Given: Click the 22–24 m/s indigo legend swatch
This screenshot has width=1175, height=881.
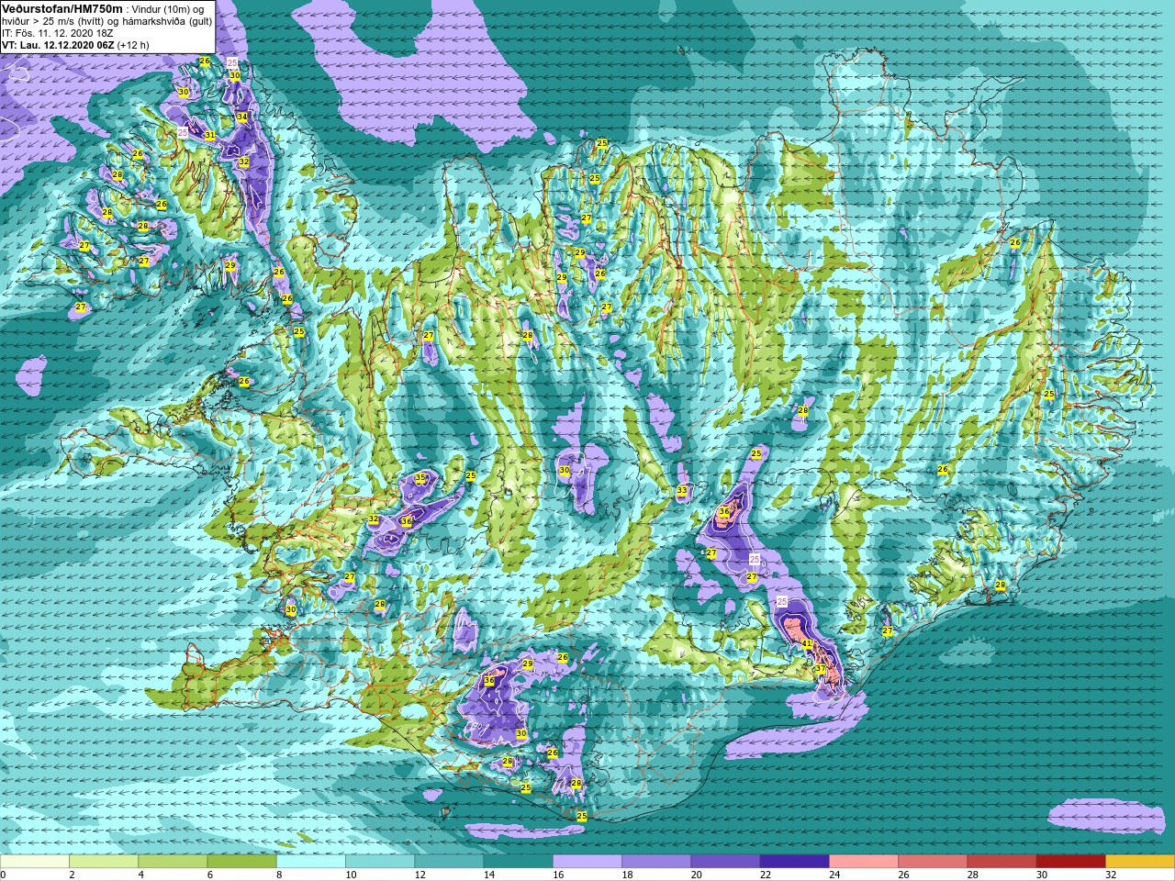Looking at the screenshot, I should [x=794, y=862].
